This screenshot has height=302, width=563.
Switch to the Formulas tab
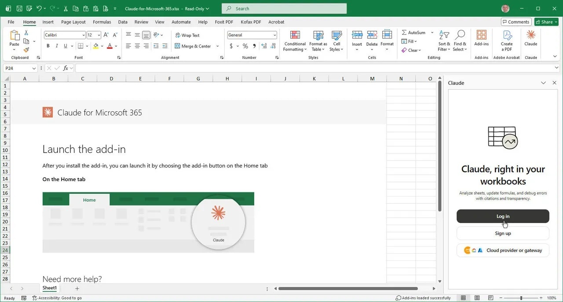tap(102, 22)
